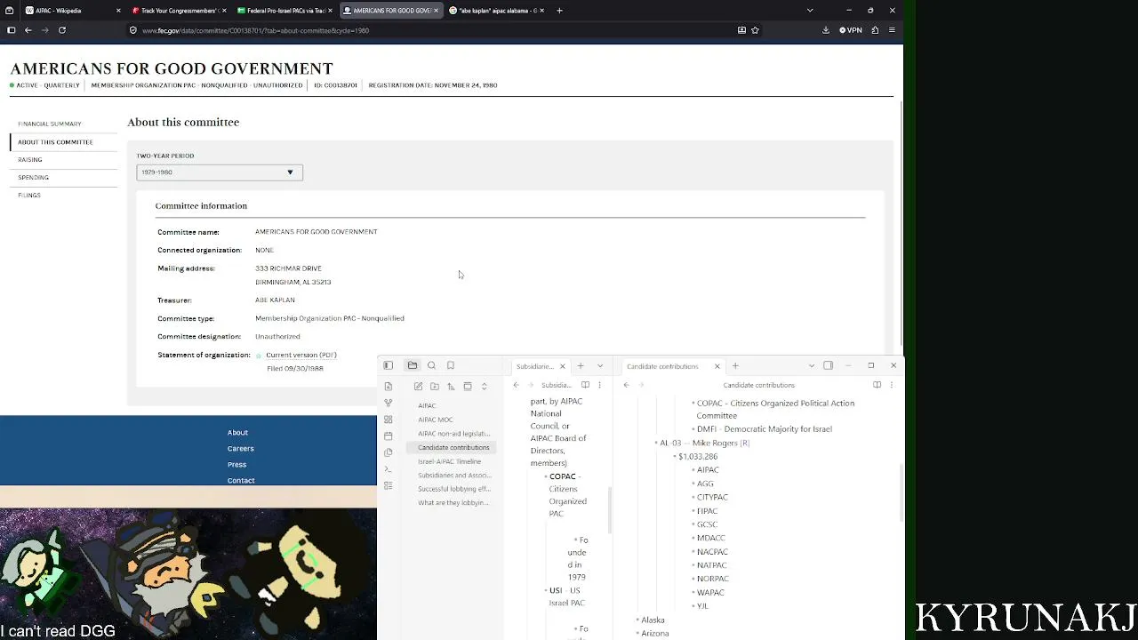
Task: Open Israel-AIPAC Timeline note
Action: click(x=450, y=461)
